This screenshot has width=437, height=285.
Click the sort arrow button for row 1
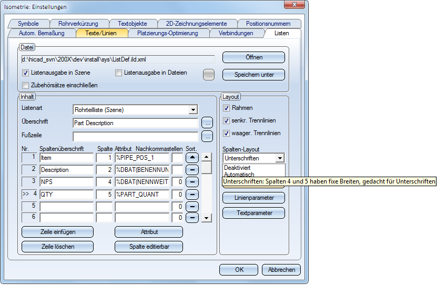click(192, 157)
